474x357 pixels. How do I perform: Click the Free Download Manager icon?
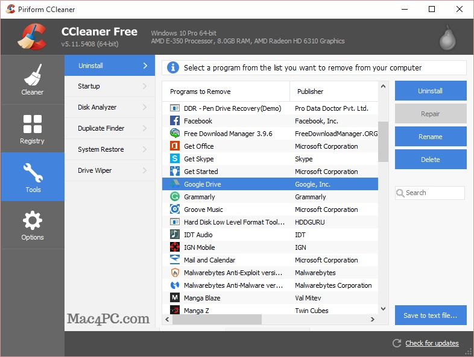(x=175, y=134)
